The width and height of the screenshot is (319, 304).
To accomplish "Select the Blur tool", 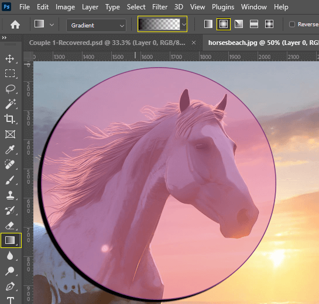I will click(x=10, y=256).
